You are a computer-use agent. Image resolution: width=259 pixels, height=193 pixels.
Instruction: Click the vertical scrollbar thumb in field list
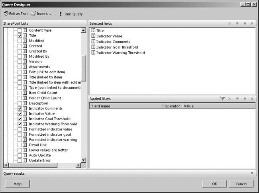[83, 68]
